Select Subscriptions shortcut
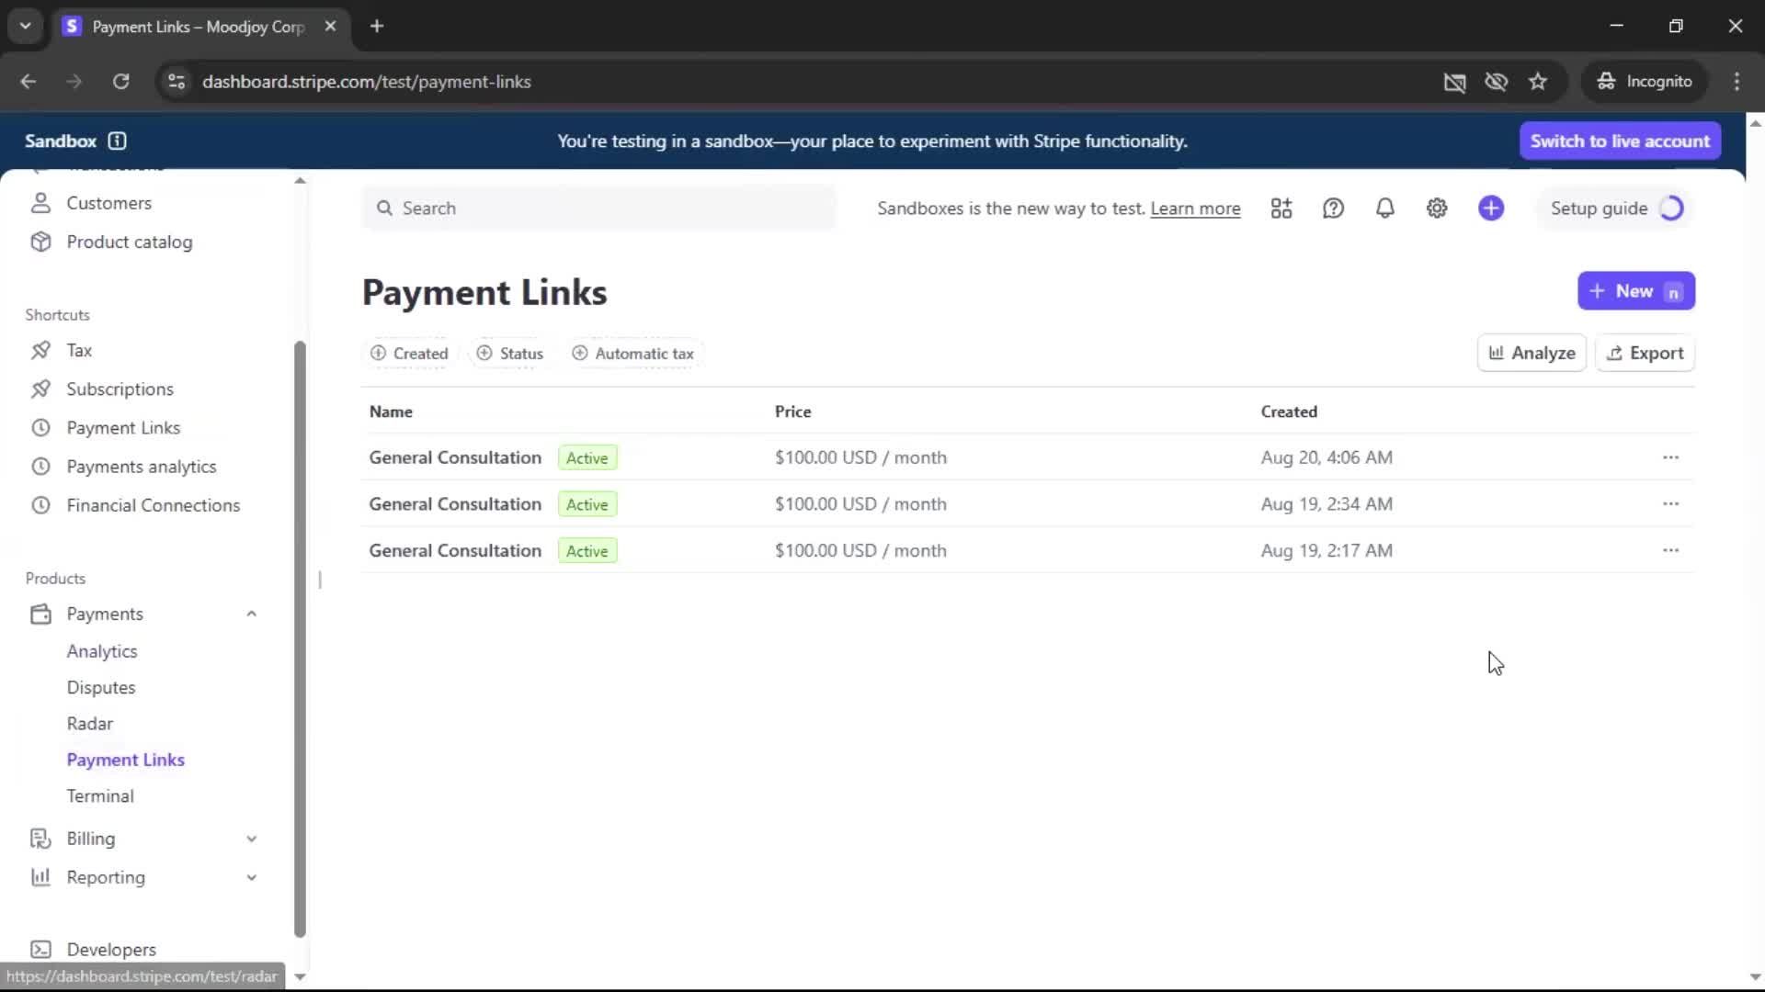Viewport: 1765px width, 992px height. coord(120,389)
